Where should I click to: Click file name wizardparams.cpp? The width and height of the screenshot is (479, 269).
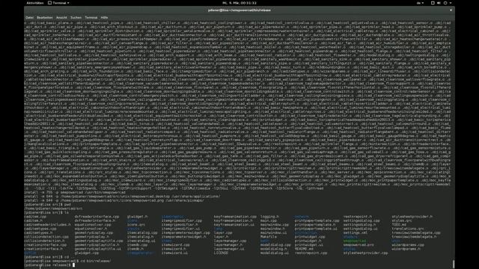(408, 244)
